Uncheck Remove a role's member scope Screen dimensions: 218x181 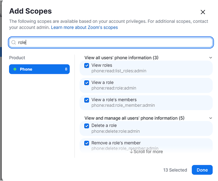click(87, 143)
